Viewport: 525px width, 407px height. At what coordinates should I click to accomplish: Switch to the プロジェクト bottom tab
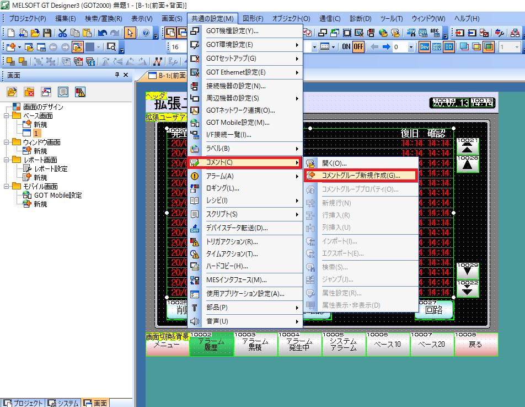point(23,403)
